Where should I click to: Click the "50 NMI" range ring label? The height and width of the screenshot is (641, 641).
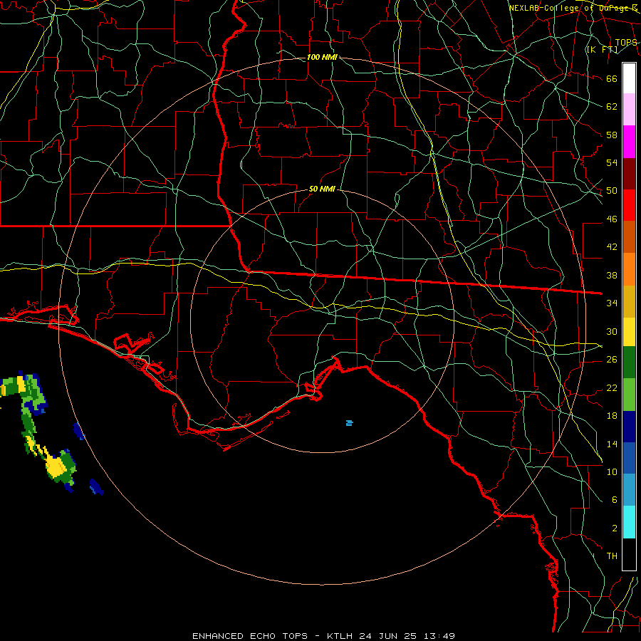pos(322,189)
